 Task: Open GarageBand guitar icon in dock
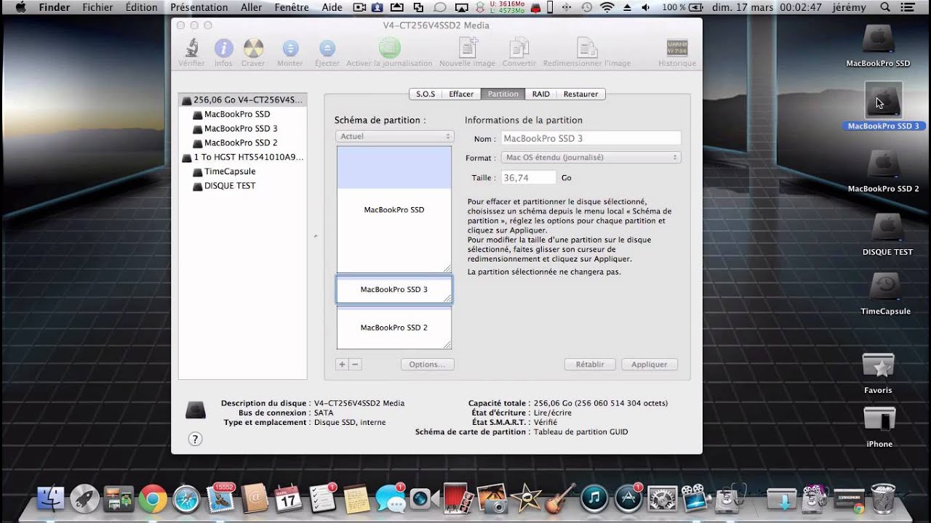tap(560, 498)
